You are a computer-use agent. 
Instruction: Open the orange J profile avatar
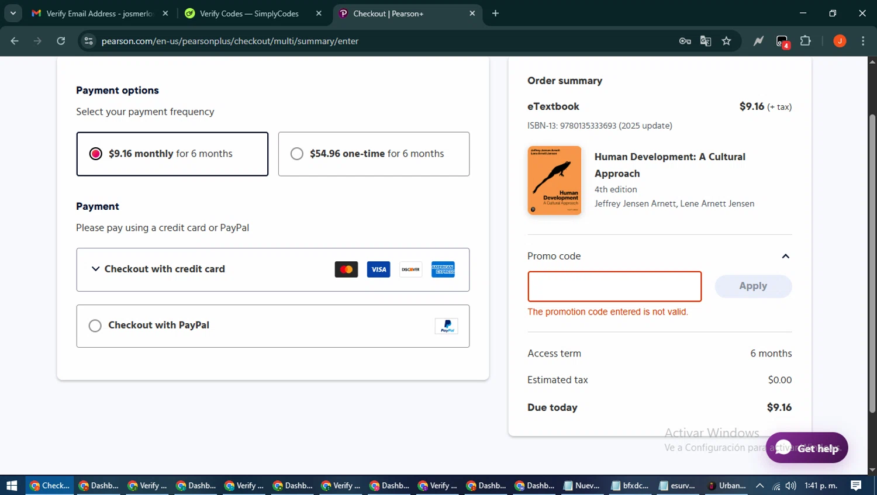click(x=840, y=41)
